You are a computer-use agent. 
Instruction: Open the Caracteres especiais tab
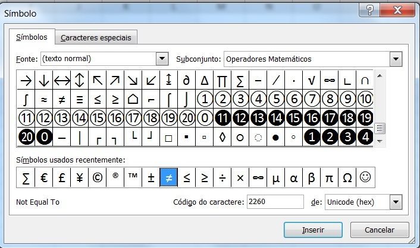click(x=96, y=38)
